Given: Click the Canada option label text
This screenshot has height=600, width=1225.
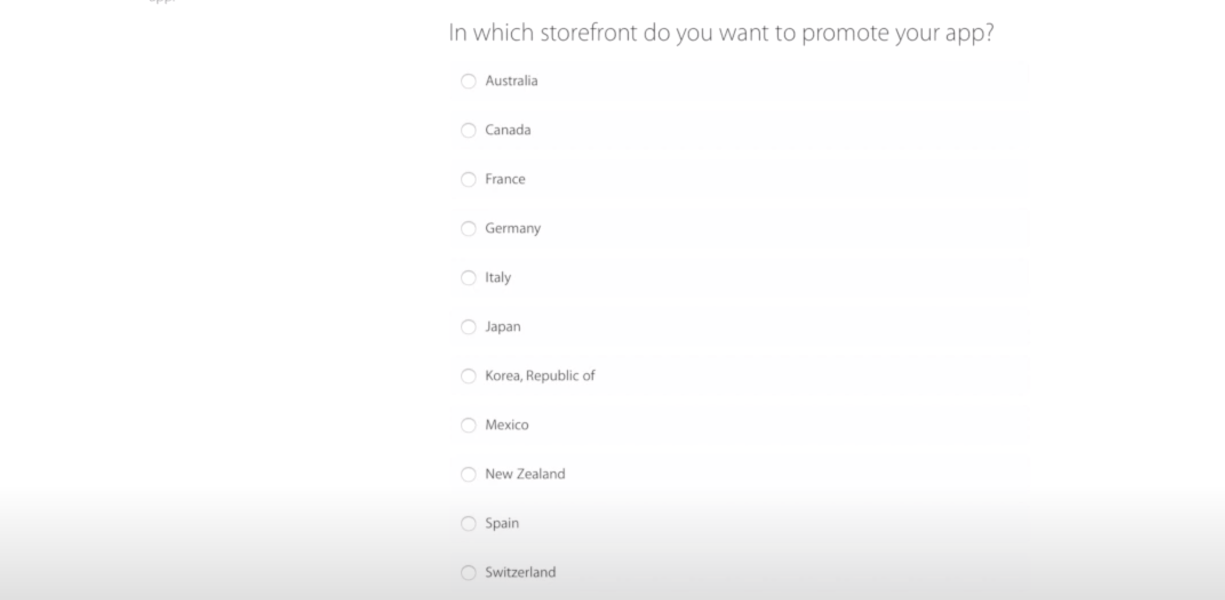Looking at the screenshot, I should pos(508,130).
